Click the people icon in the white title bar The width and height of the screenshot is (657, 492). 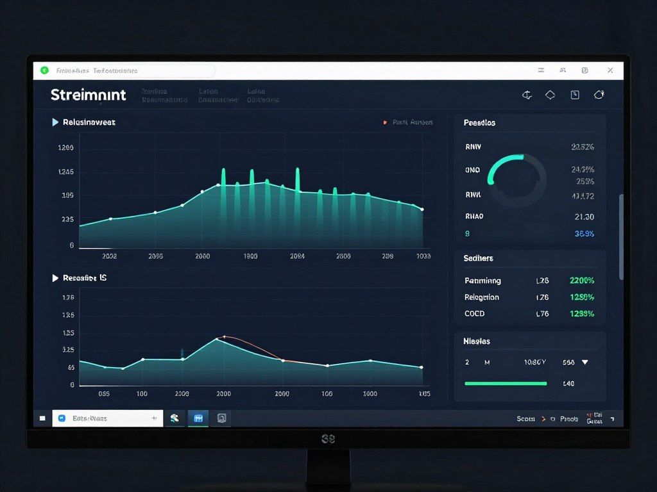pos(563,70)
